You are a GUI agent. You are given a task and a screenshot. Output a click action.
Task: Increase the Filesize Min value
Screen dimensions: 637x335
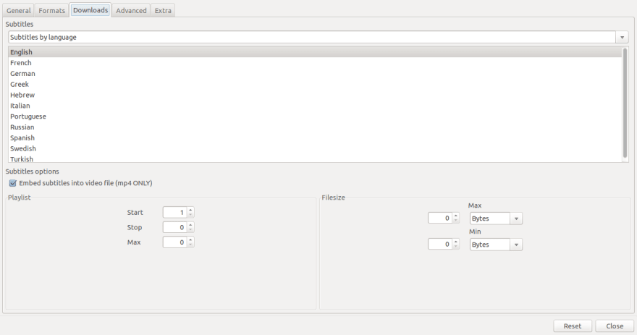(x=456, y=242)
